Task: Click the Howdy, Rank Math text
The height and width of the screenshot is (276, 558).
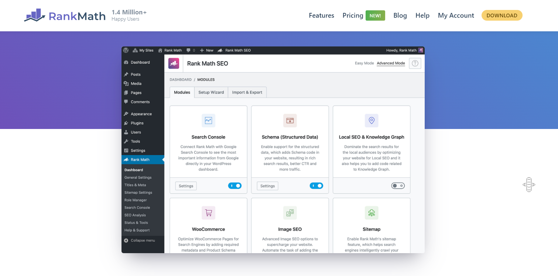Action: click(x=401, y=50)
